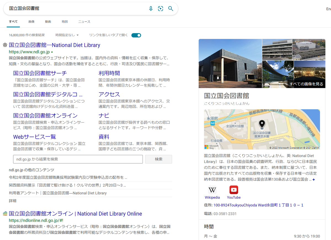This screenshot has width=331, height=240.
Task: Click the ndl.go.jp site search field
Action: [x=78, y=159]
